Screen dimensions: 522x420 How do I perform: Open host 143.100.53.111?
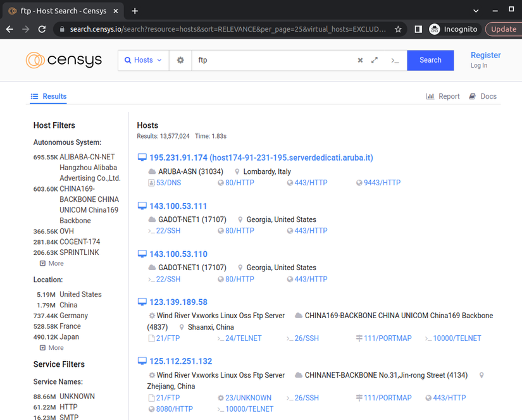pos(178,206)
